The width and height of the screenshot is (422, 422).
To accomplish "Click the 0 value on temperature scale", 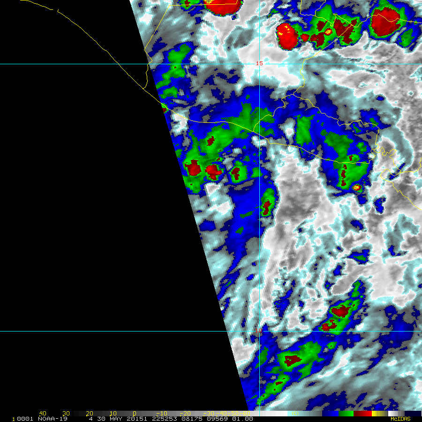I will click(x=135, y=413).
